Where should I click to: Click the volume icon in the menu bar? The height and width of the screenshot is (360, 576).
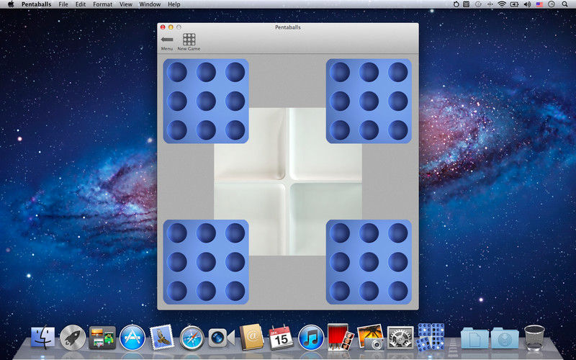point(527,4)
